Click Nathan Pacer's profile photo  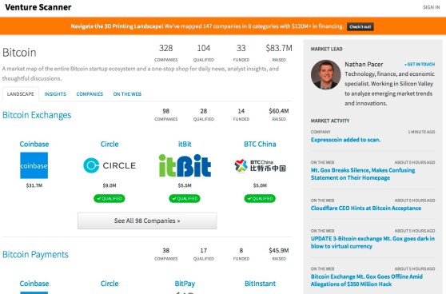[325, 74]
